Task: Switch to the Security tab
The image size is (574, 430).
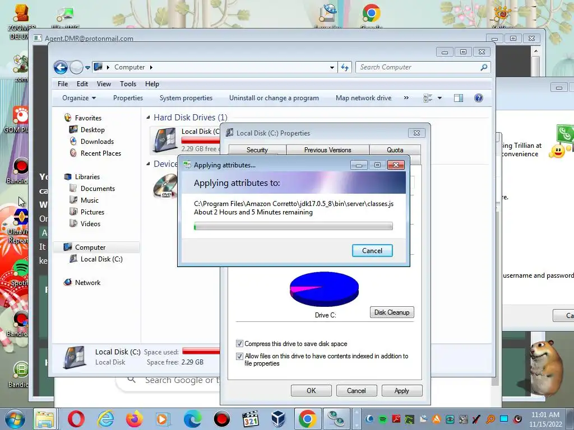Action: click(x=257, y=150)
